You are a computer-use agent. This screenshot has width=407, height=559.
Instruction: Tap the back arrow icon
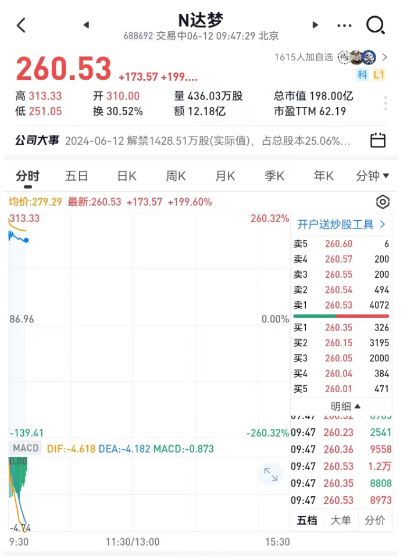click(22, 25)
